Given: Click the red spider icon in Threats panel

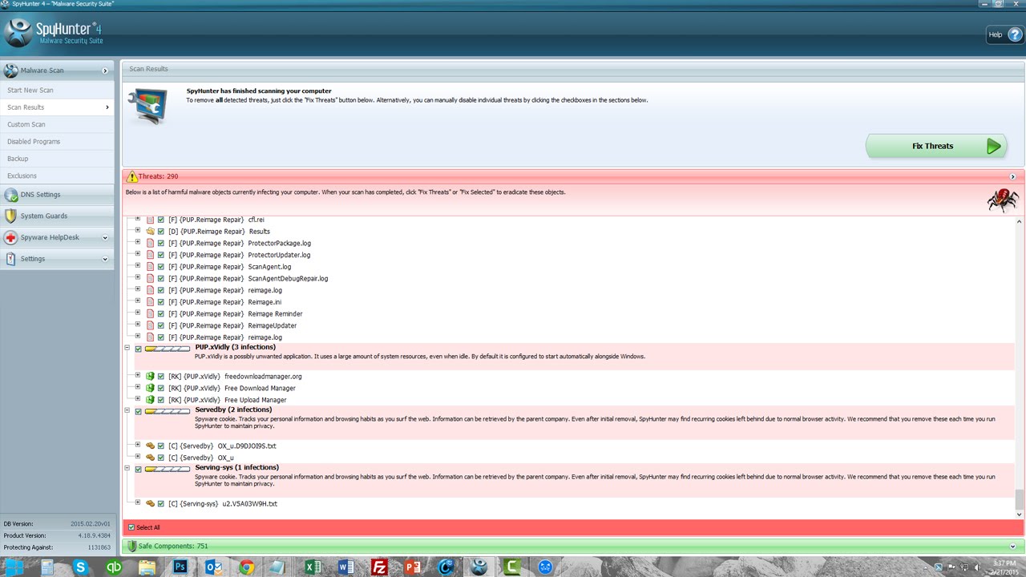Looking at the screenshot, I should pos(1003,200).
